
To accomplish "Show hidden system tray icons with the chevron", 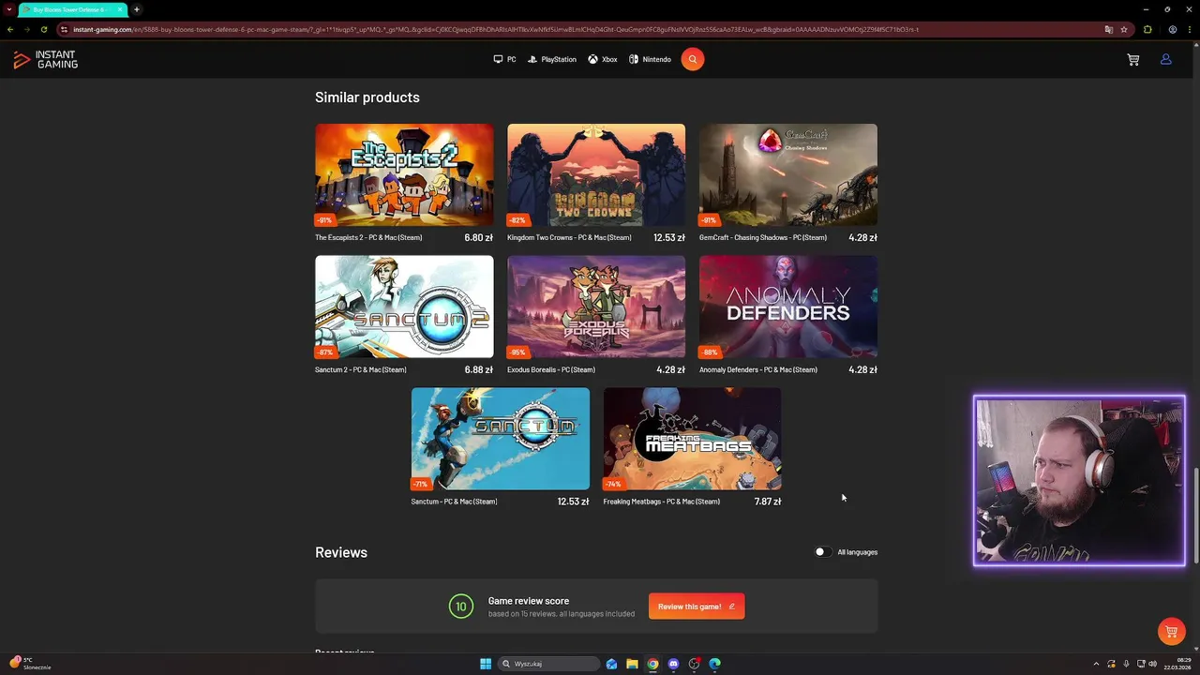I will [x=1096, y=664].
